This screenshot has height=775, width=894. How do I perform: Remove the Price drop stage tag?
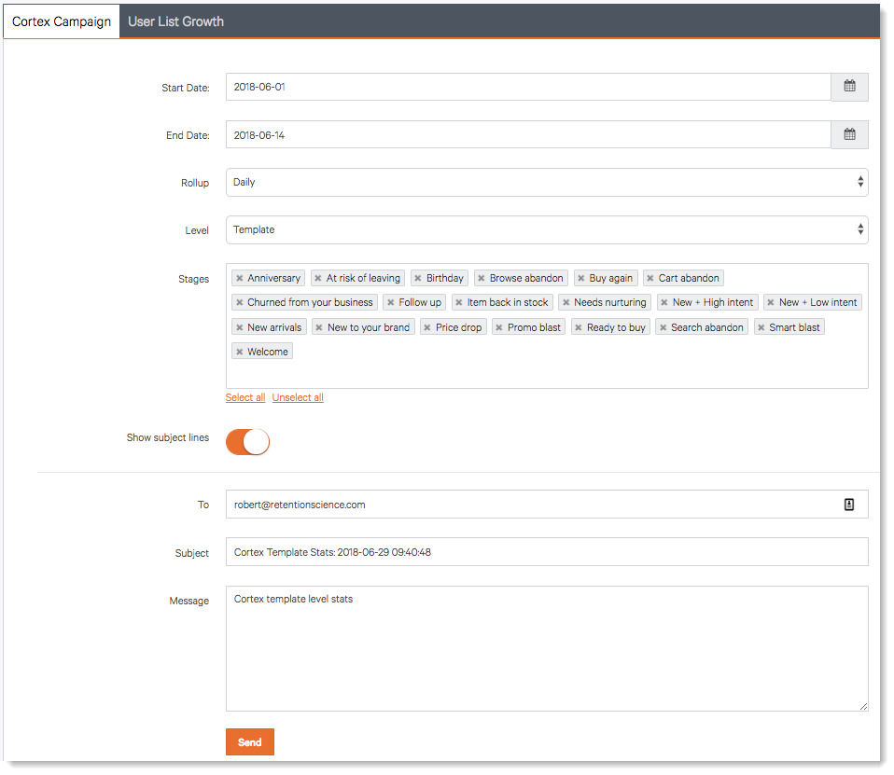[x=427, y=327]
